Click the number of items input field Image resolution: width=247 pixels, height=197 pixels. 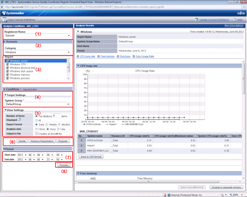coord(57,116)
